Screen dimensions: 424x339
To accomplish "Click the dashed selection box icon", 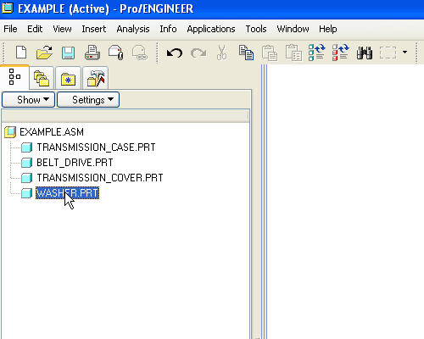I will pyautogui.click(x=388, y=53).
